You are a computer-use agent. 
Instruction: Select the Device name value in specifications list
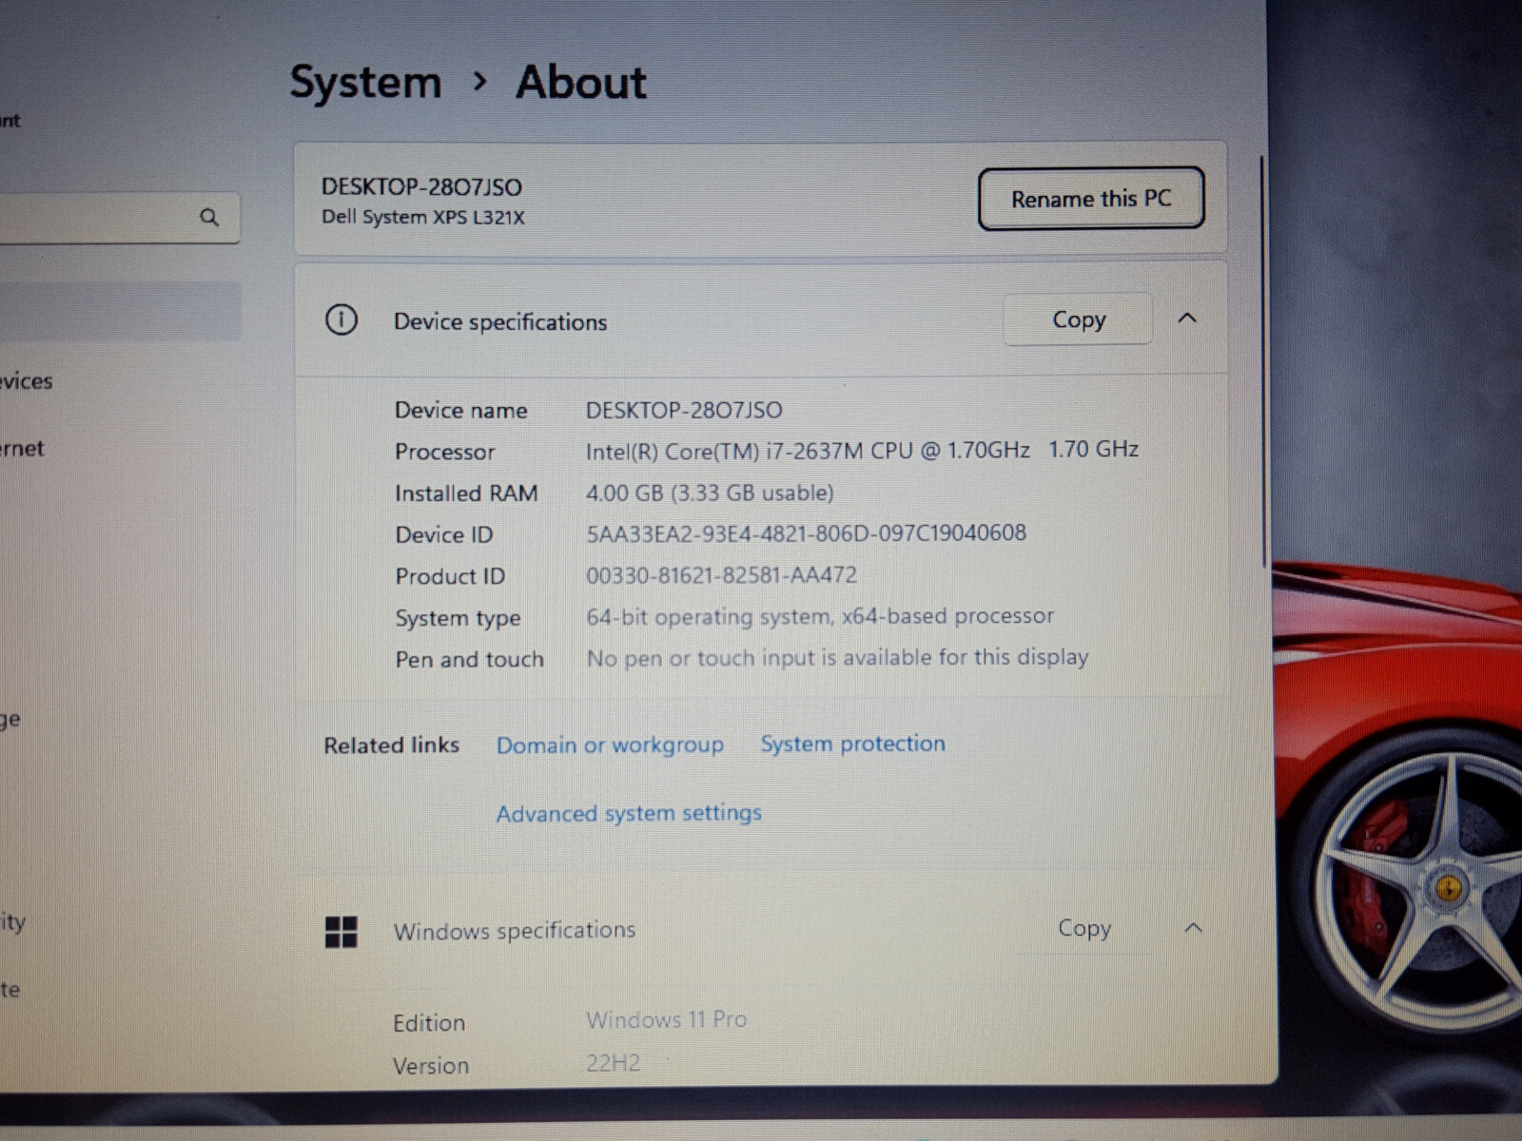pyautogui.click(x=684, y=410)
